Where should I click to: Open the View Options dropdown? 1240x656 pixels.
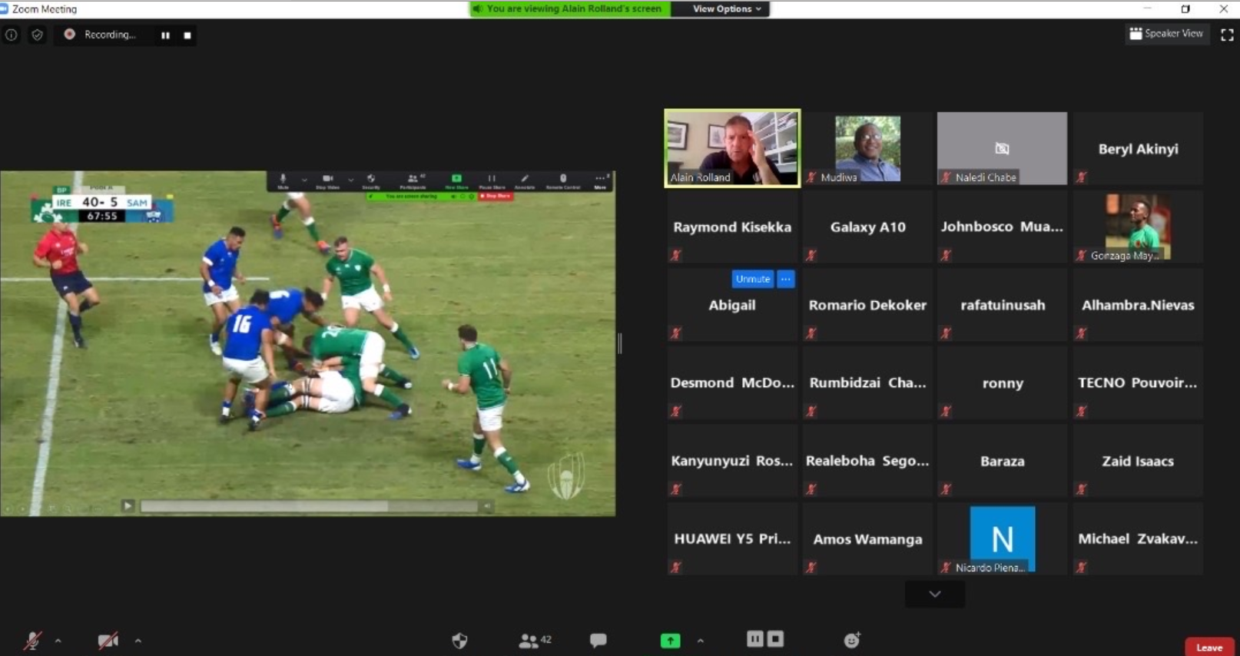[x=727, y=9]
